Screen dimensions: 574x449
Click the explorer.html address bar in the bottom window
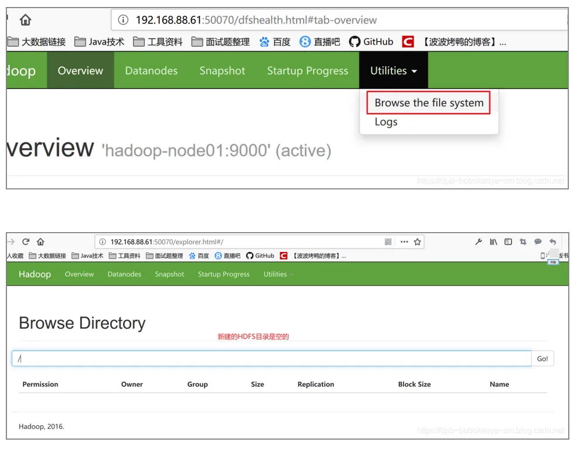pyautogui.click(x=259, y=241)
